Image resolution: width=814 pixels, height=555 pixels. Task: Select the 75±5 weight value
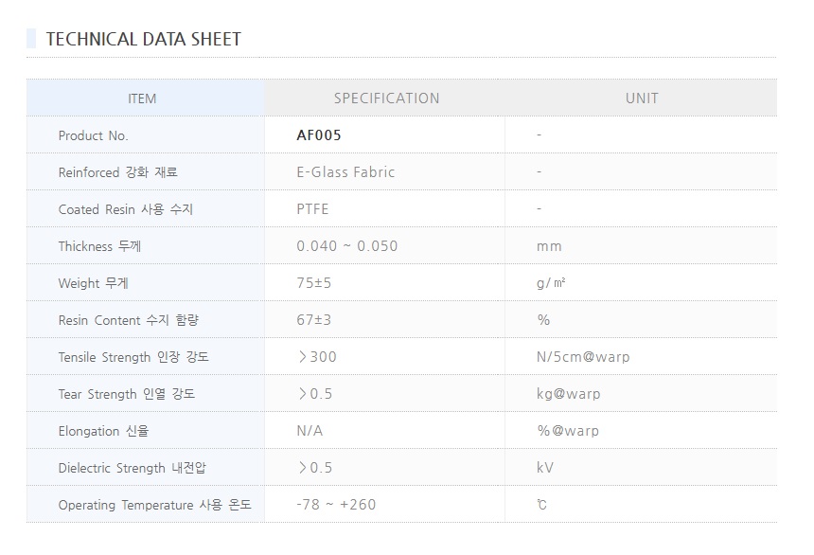click(x=314, y=283)
